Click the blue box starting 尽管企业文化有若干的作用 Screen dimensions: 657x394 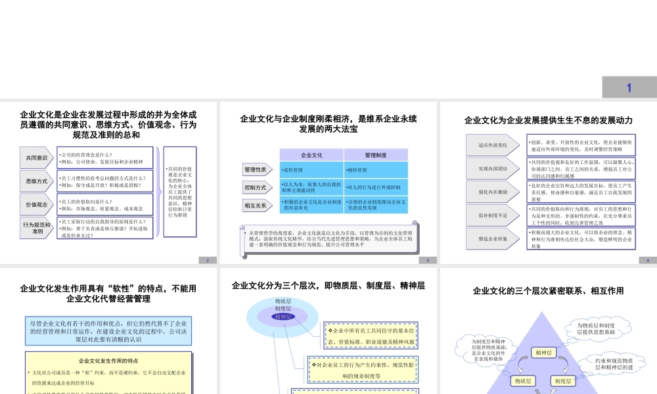point(108,331)
